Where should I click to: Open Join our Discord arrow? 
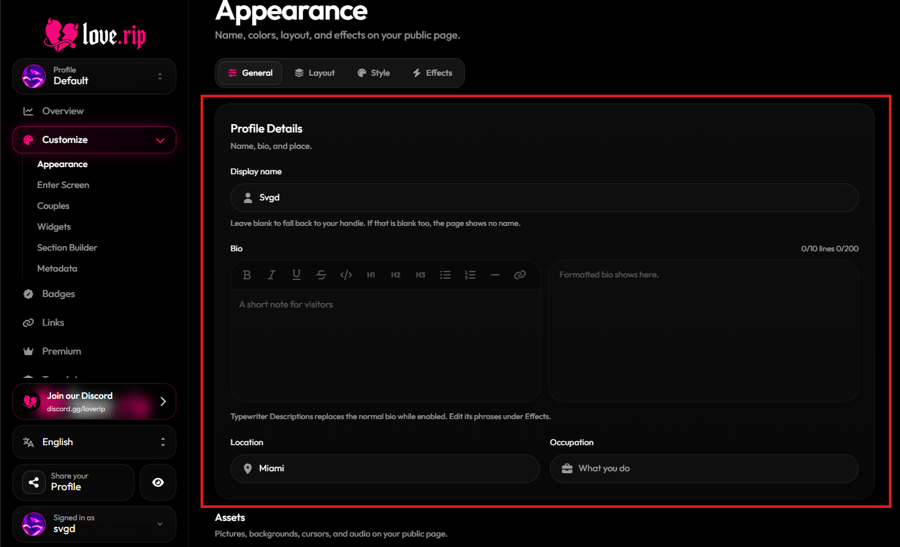pyautogui.click(x=163, y=401)
